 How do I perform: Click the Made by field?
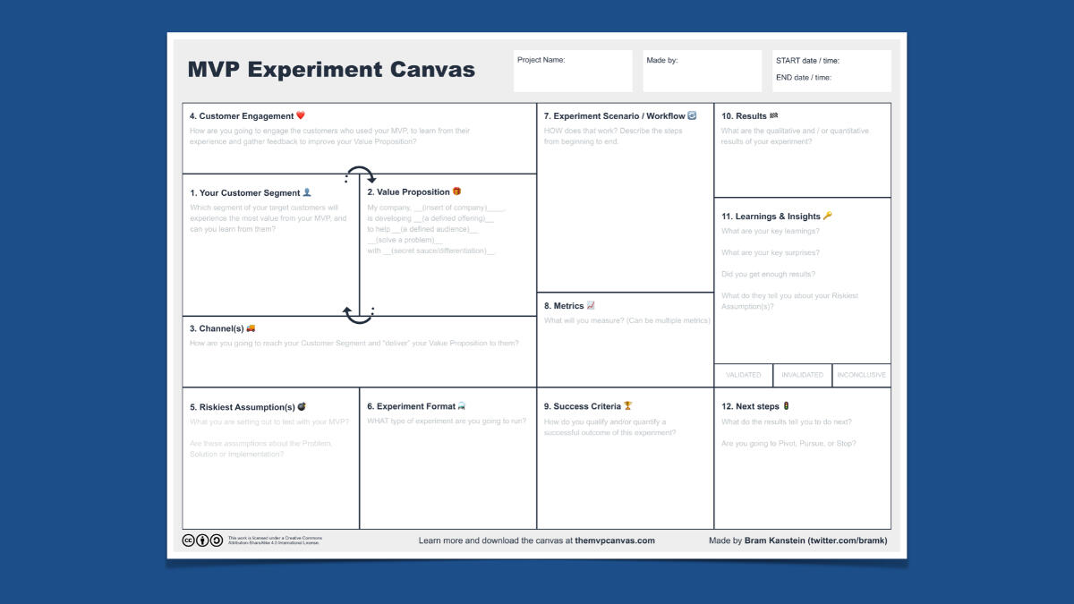click(702, 71)
